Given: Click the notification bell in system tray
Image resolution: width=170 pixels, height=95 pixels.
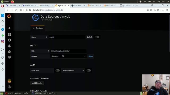Looking at the screenshot, I should [x=141, y=2].
